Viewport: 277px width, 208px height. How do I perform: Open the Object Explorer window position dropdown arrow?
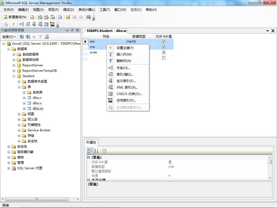coord(67,30)
